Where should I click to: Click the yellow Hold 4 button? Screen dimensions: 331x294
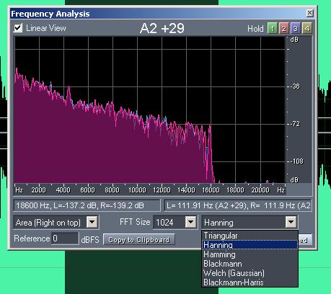click(307, 29)
